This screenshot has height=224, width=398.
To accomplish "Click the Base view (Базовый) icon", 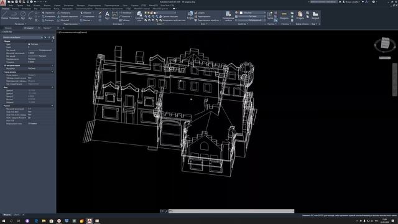I will click(315, 15).
